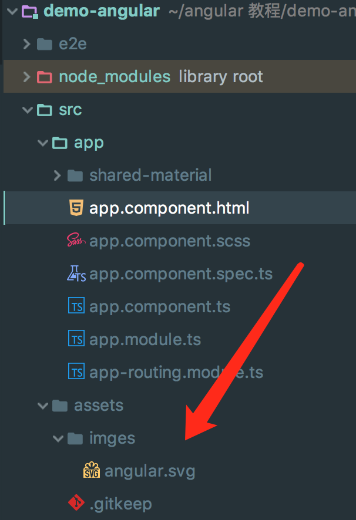The height and width of the screenshot is (520, 356).
Task: Click the git icon beside .gitkeep
Action: click(76, 504)
